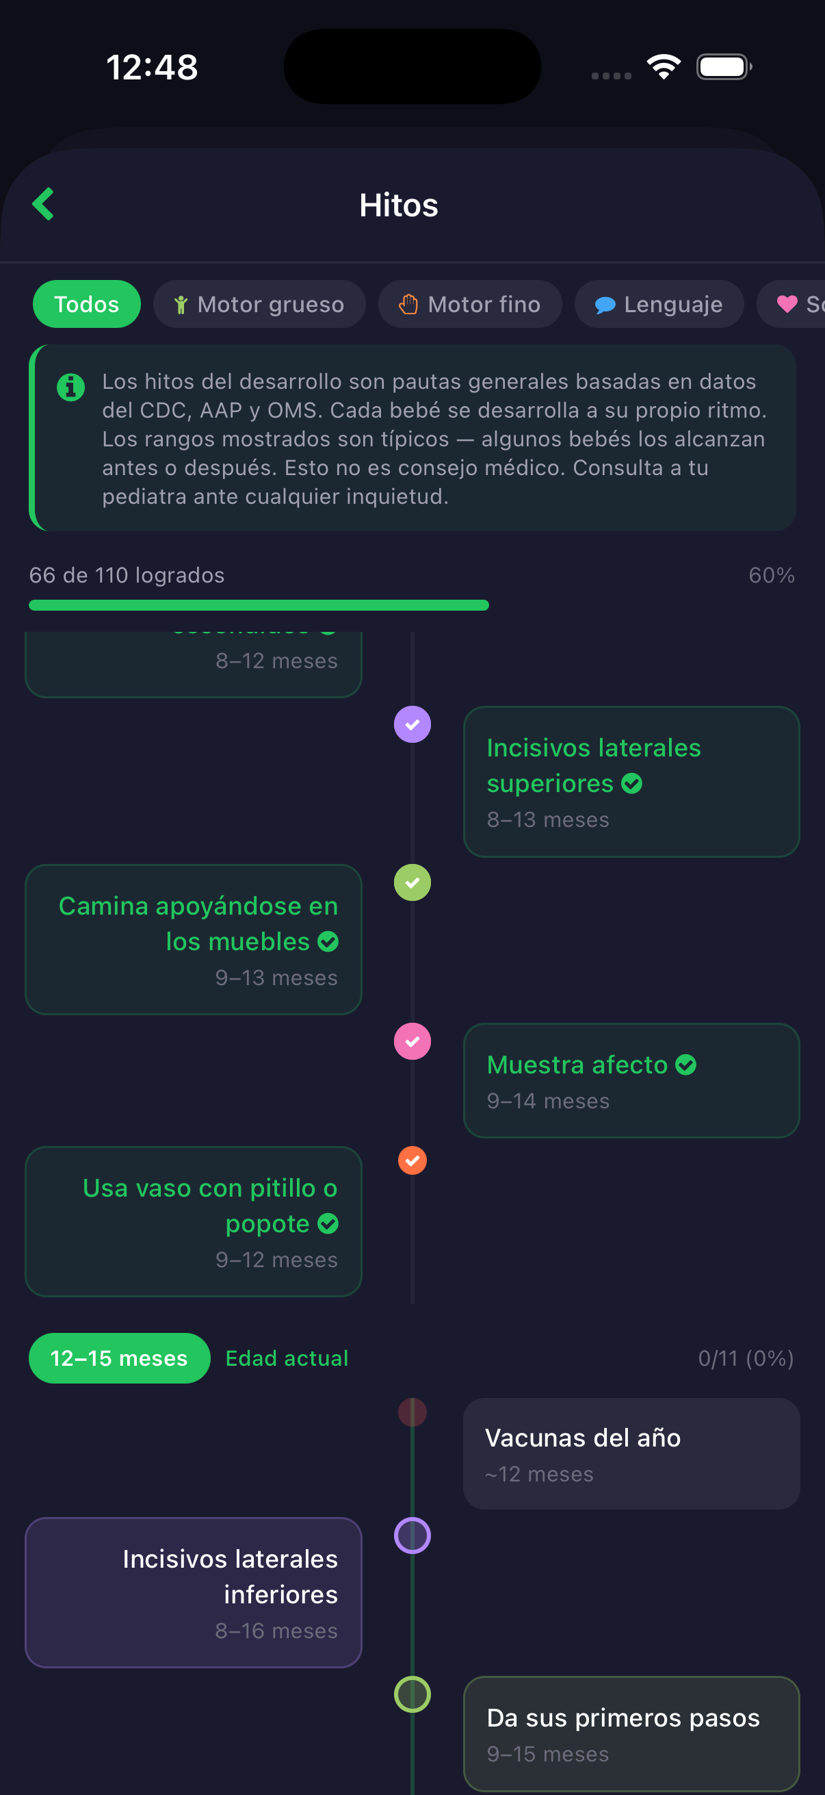Tap the green milestones progress bar

(259, 605)
